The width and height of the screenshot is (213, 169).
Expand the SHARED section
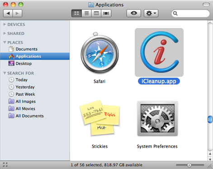click(5, 33)
